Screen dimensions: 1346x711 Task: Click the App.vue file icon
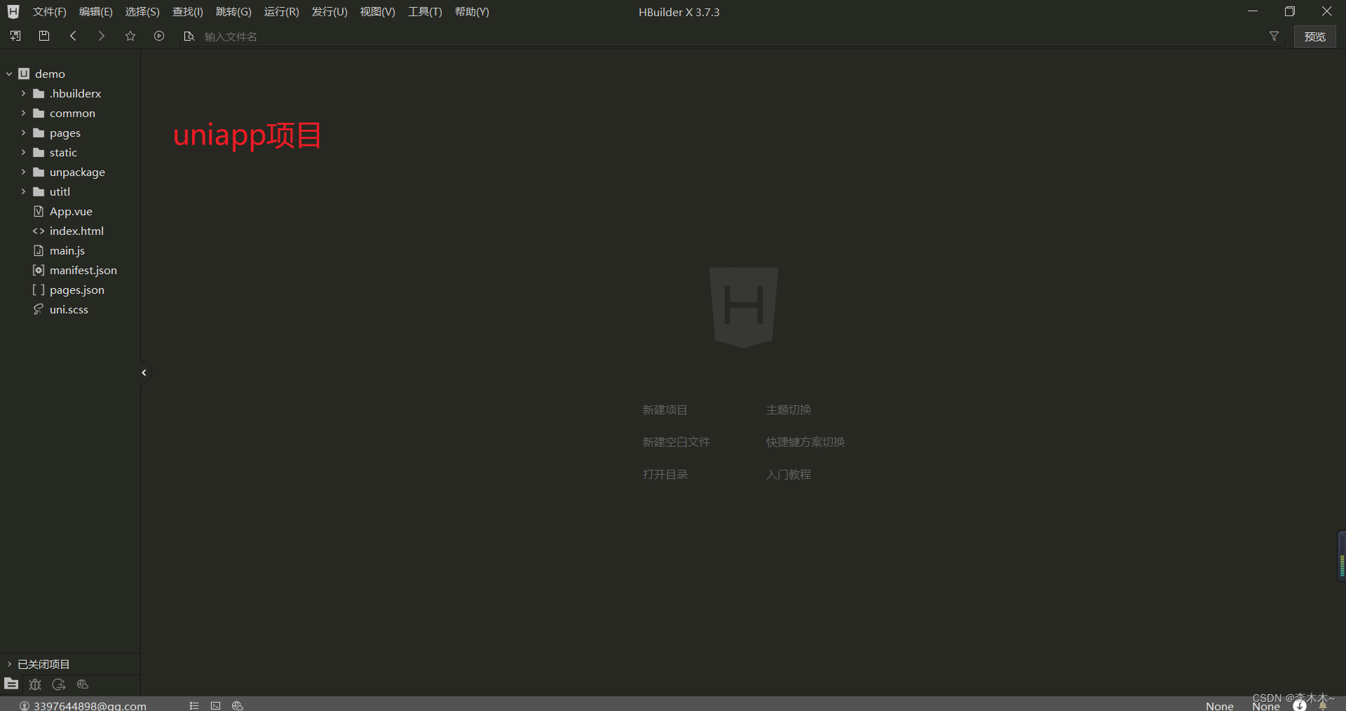(x=39, y=211)
